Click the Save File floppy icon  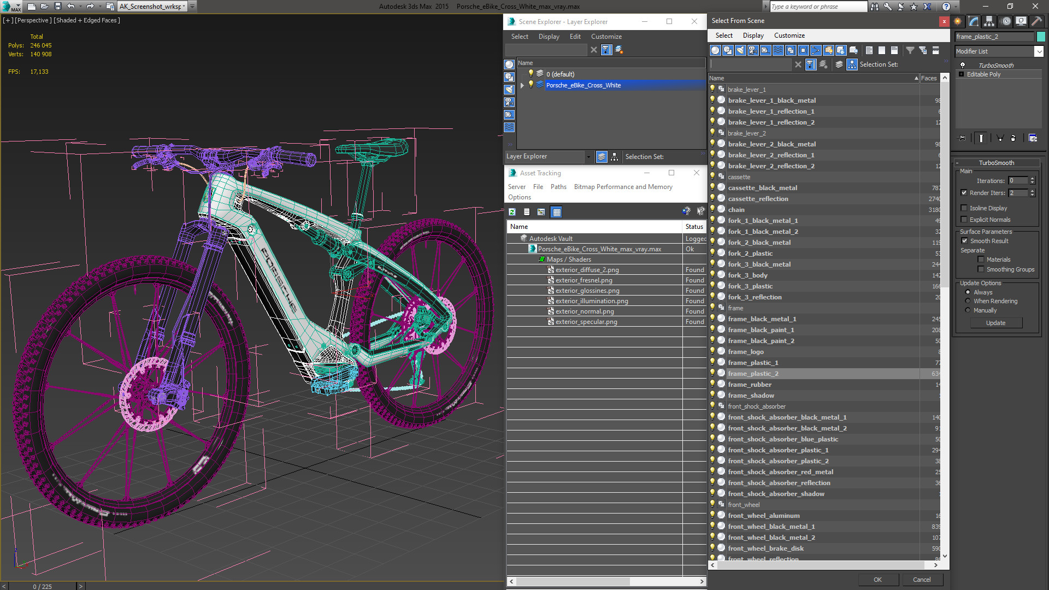(x=57, y=7)
